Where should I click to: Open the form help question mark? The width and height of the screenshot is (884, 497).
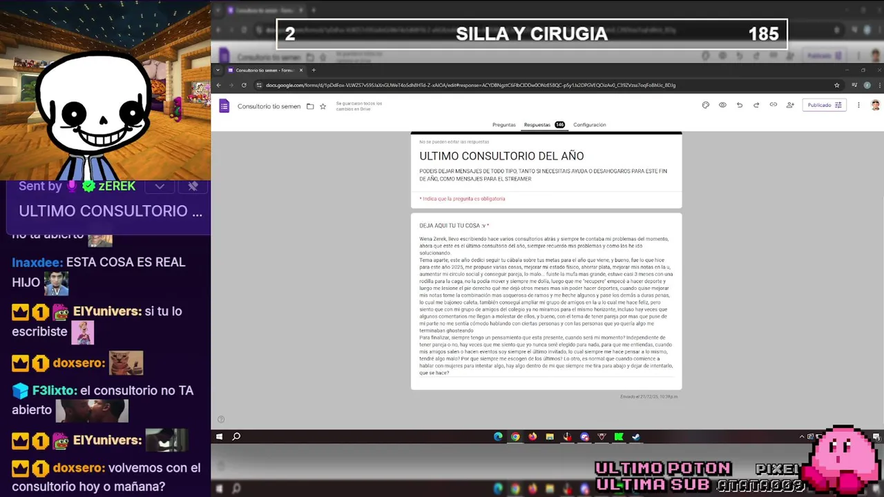pyautogui.click(x=221, y=419)
